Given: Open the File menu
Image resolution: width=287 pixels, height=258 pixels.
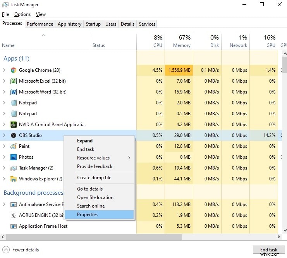Looking at the screenshot, I should coord(5,14).
